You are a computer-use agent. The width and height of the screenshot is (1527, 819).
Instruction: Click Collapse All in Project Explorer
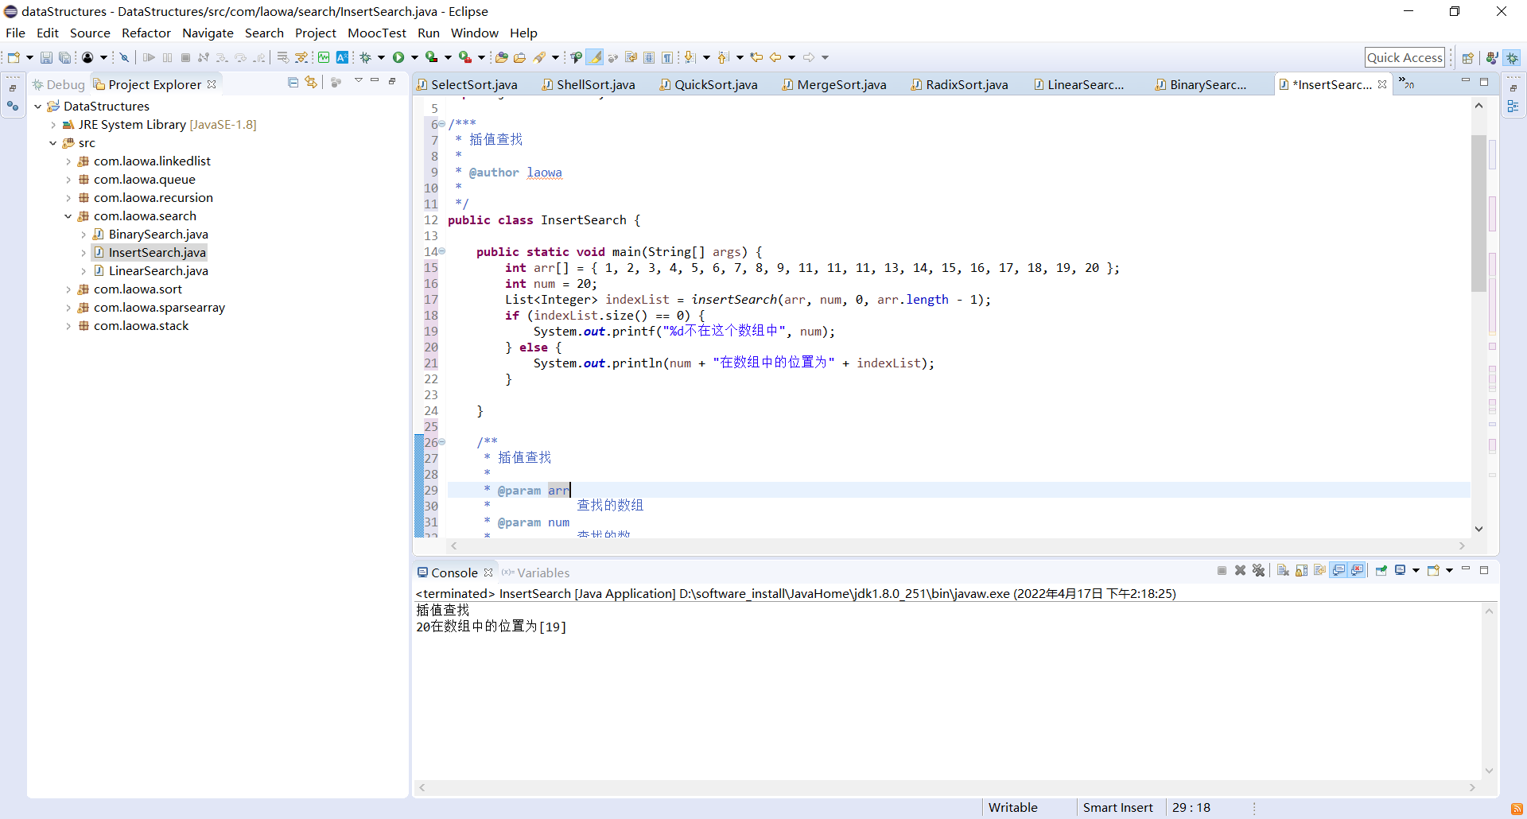click(x=293, y=82)
